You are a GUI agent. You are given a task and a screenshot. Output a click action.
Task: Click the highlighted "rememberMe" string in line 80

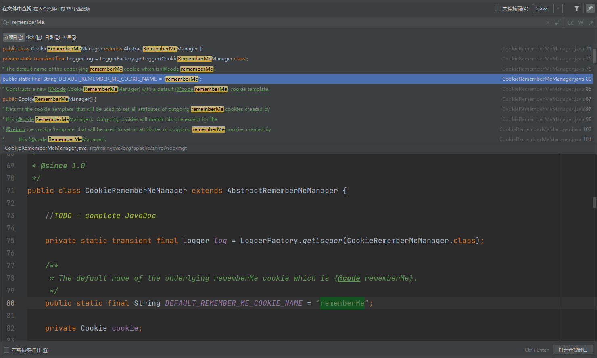(x=342, y=303)
